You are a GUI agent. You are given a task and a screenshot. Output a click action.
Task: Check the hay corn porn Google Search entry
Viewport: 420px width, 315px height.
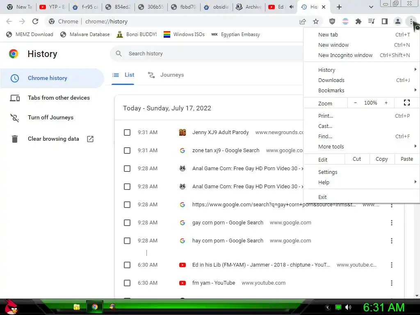(x=127, y=241)
